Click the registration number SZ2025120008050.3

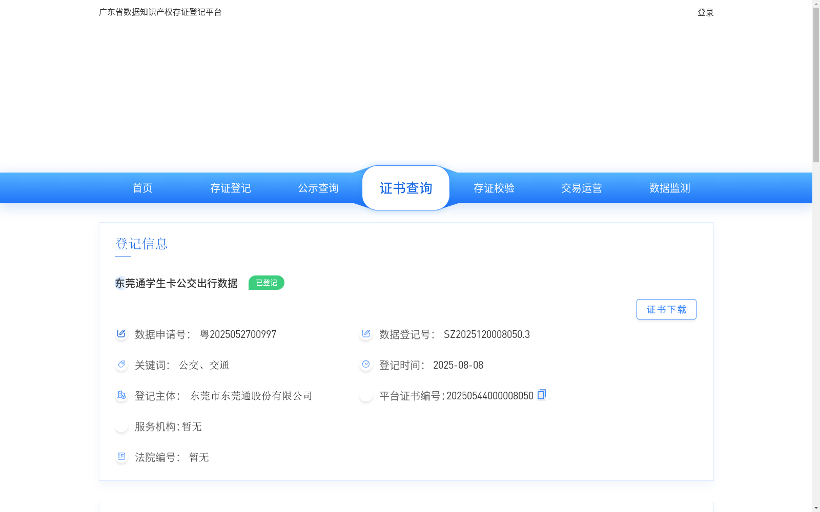487,334
